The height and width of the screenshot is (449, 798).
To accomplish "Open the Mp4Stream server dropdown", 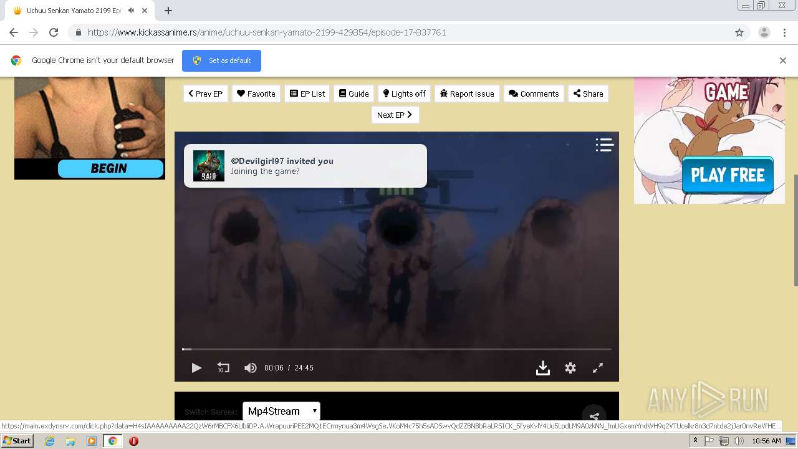I will (281, 411).
